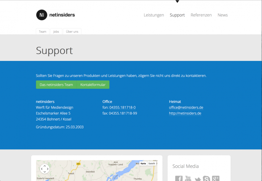Switch to the Team tab

pyautogui.click(x=43, y=31)
